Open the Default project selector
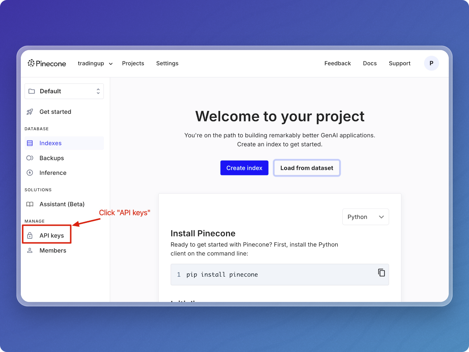 (x=64, y=91)
